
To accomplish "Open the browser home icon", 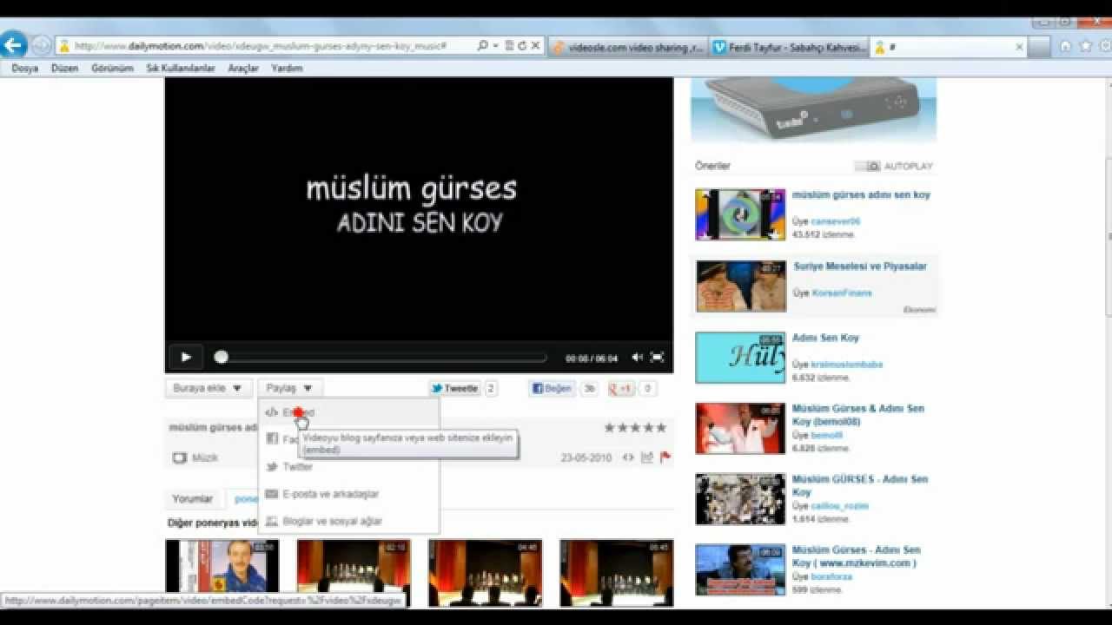I will [x=1065, y=46].
